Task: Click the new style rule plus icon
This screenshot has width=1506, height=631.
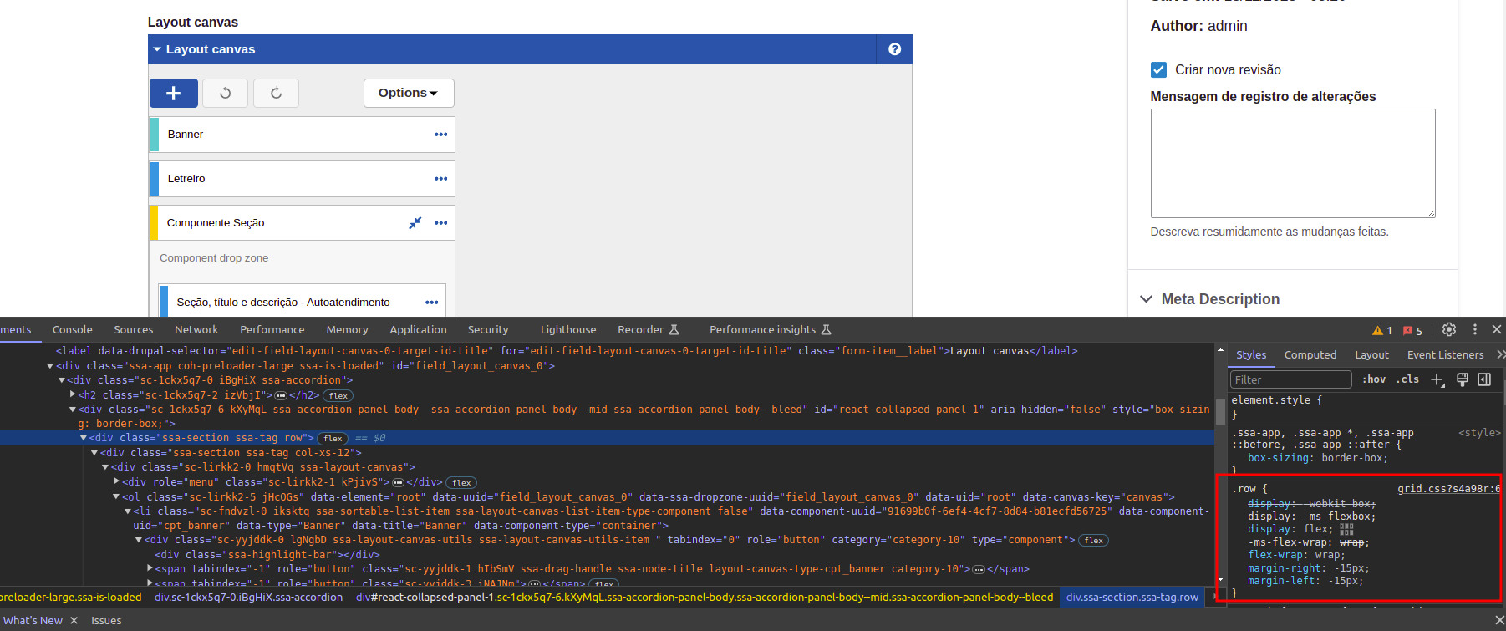Action: pos(1437,379)
